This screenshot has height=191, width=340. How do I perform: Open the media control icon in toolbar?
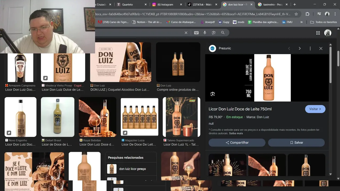319,14
